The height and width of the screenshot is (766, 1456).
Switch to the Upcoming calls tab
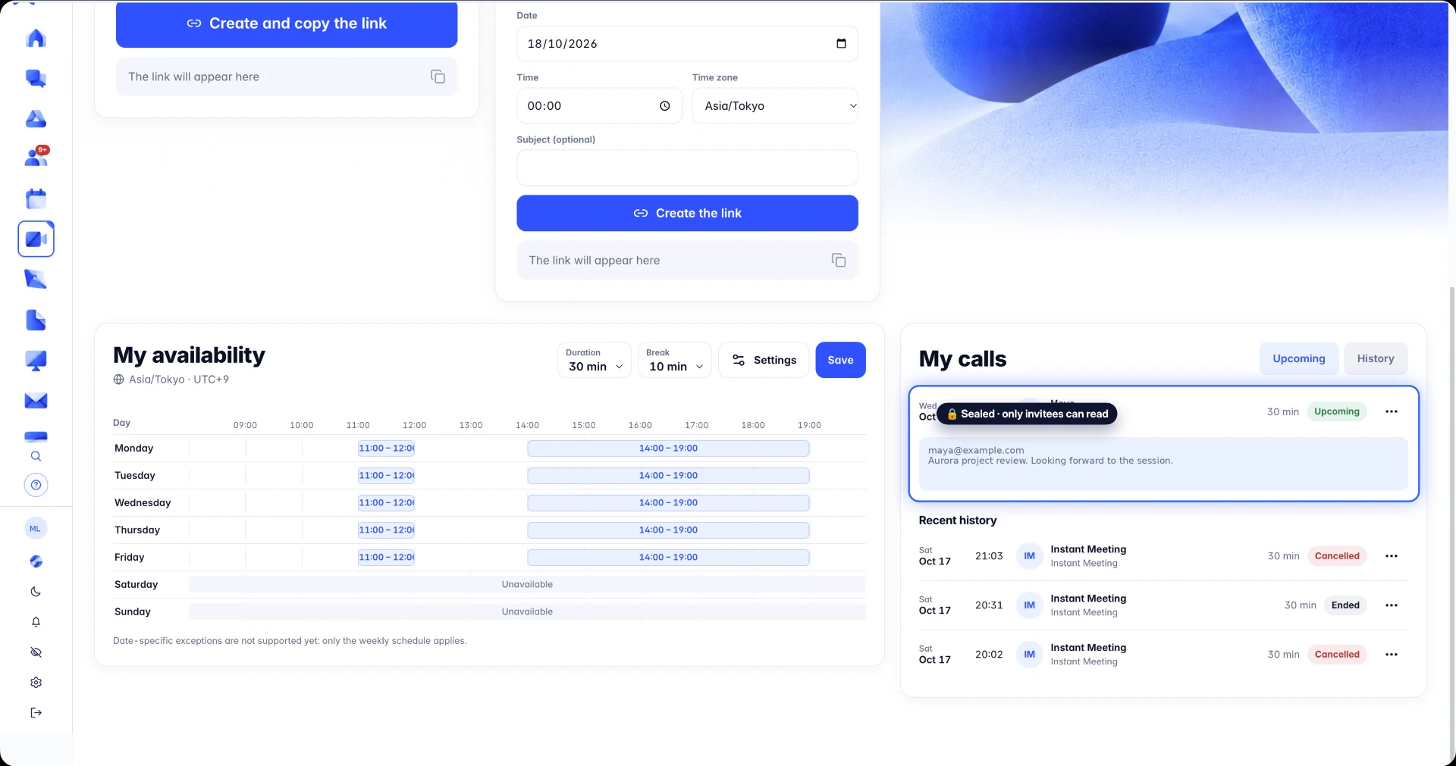coord(1298,358)
